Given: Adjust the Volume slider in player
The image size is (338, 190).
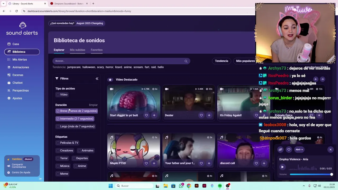Looking at the screenshot, I should coord(311,174).
